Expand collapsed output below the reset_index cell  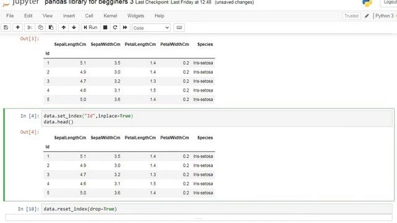tap(198, 218)
